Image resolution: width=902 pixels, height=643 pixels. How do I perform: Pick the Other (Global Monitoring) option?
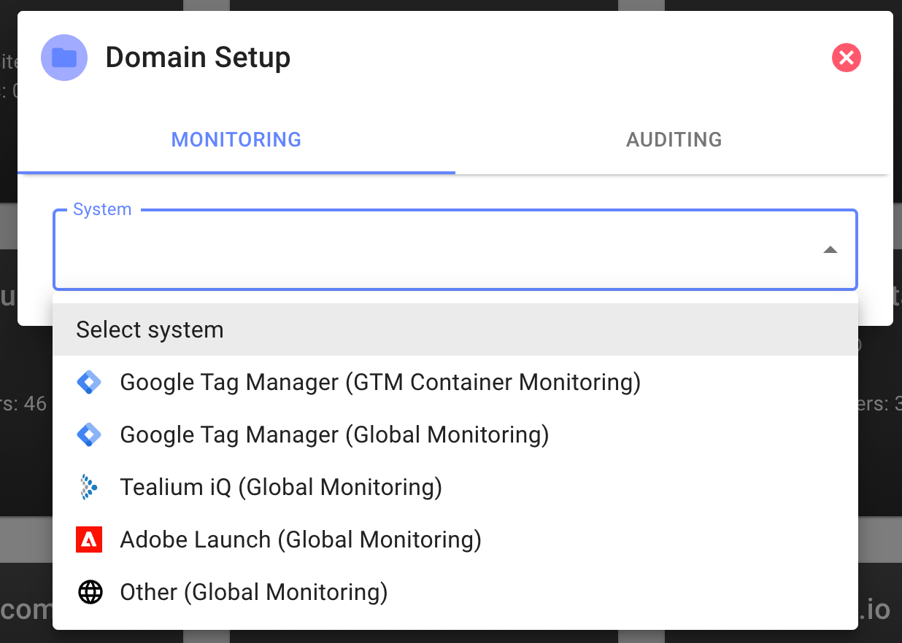(x=253, y=592)
